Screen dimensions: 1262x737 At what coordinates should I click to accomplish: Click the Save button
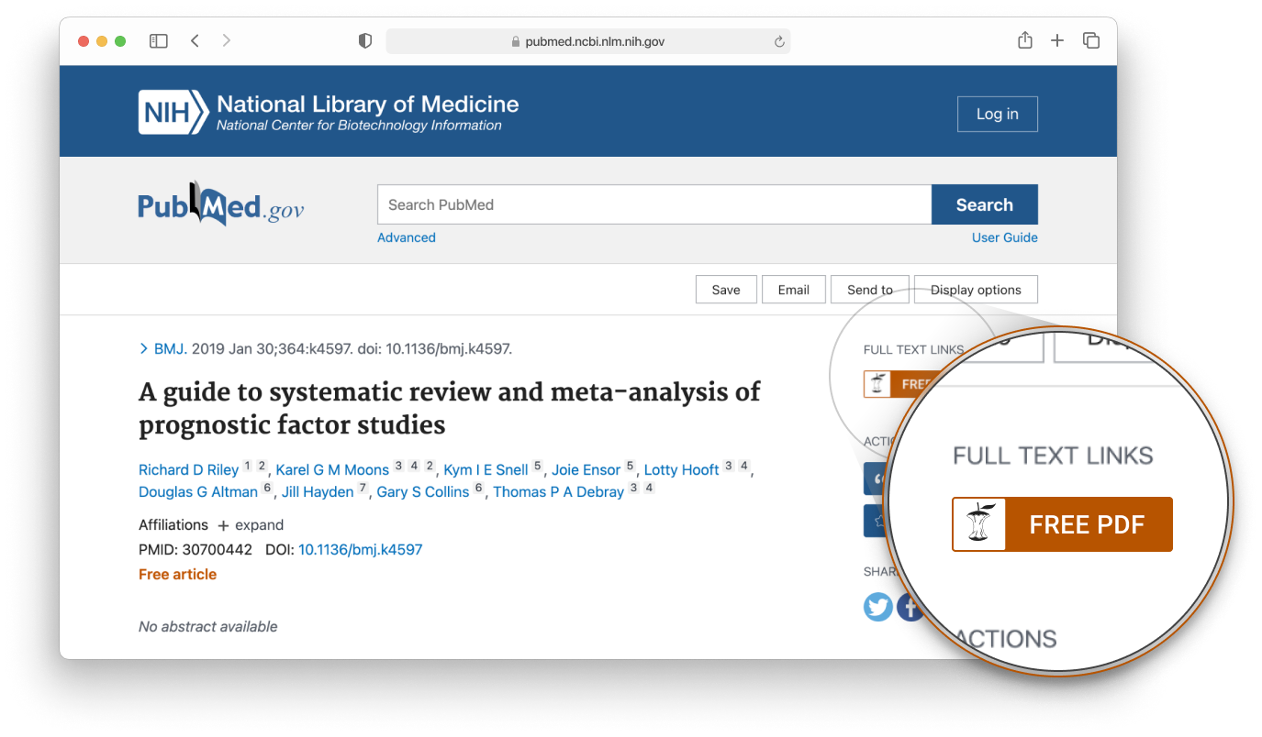pyautogui.click(x=726, y=290)
